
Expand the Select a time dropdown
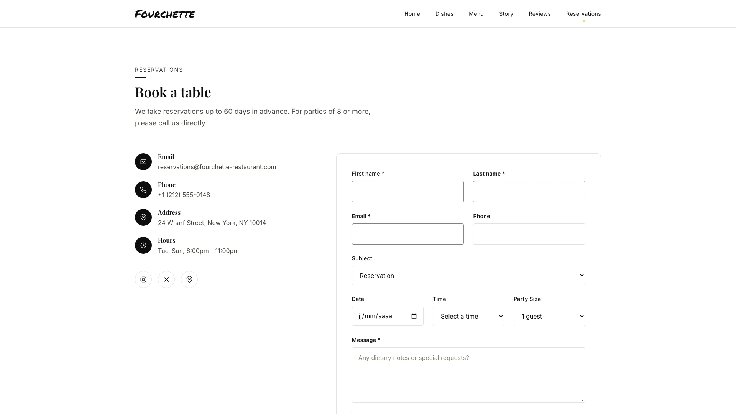[x=468, y=316]
